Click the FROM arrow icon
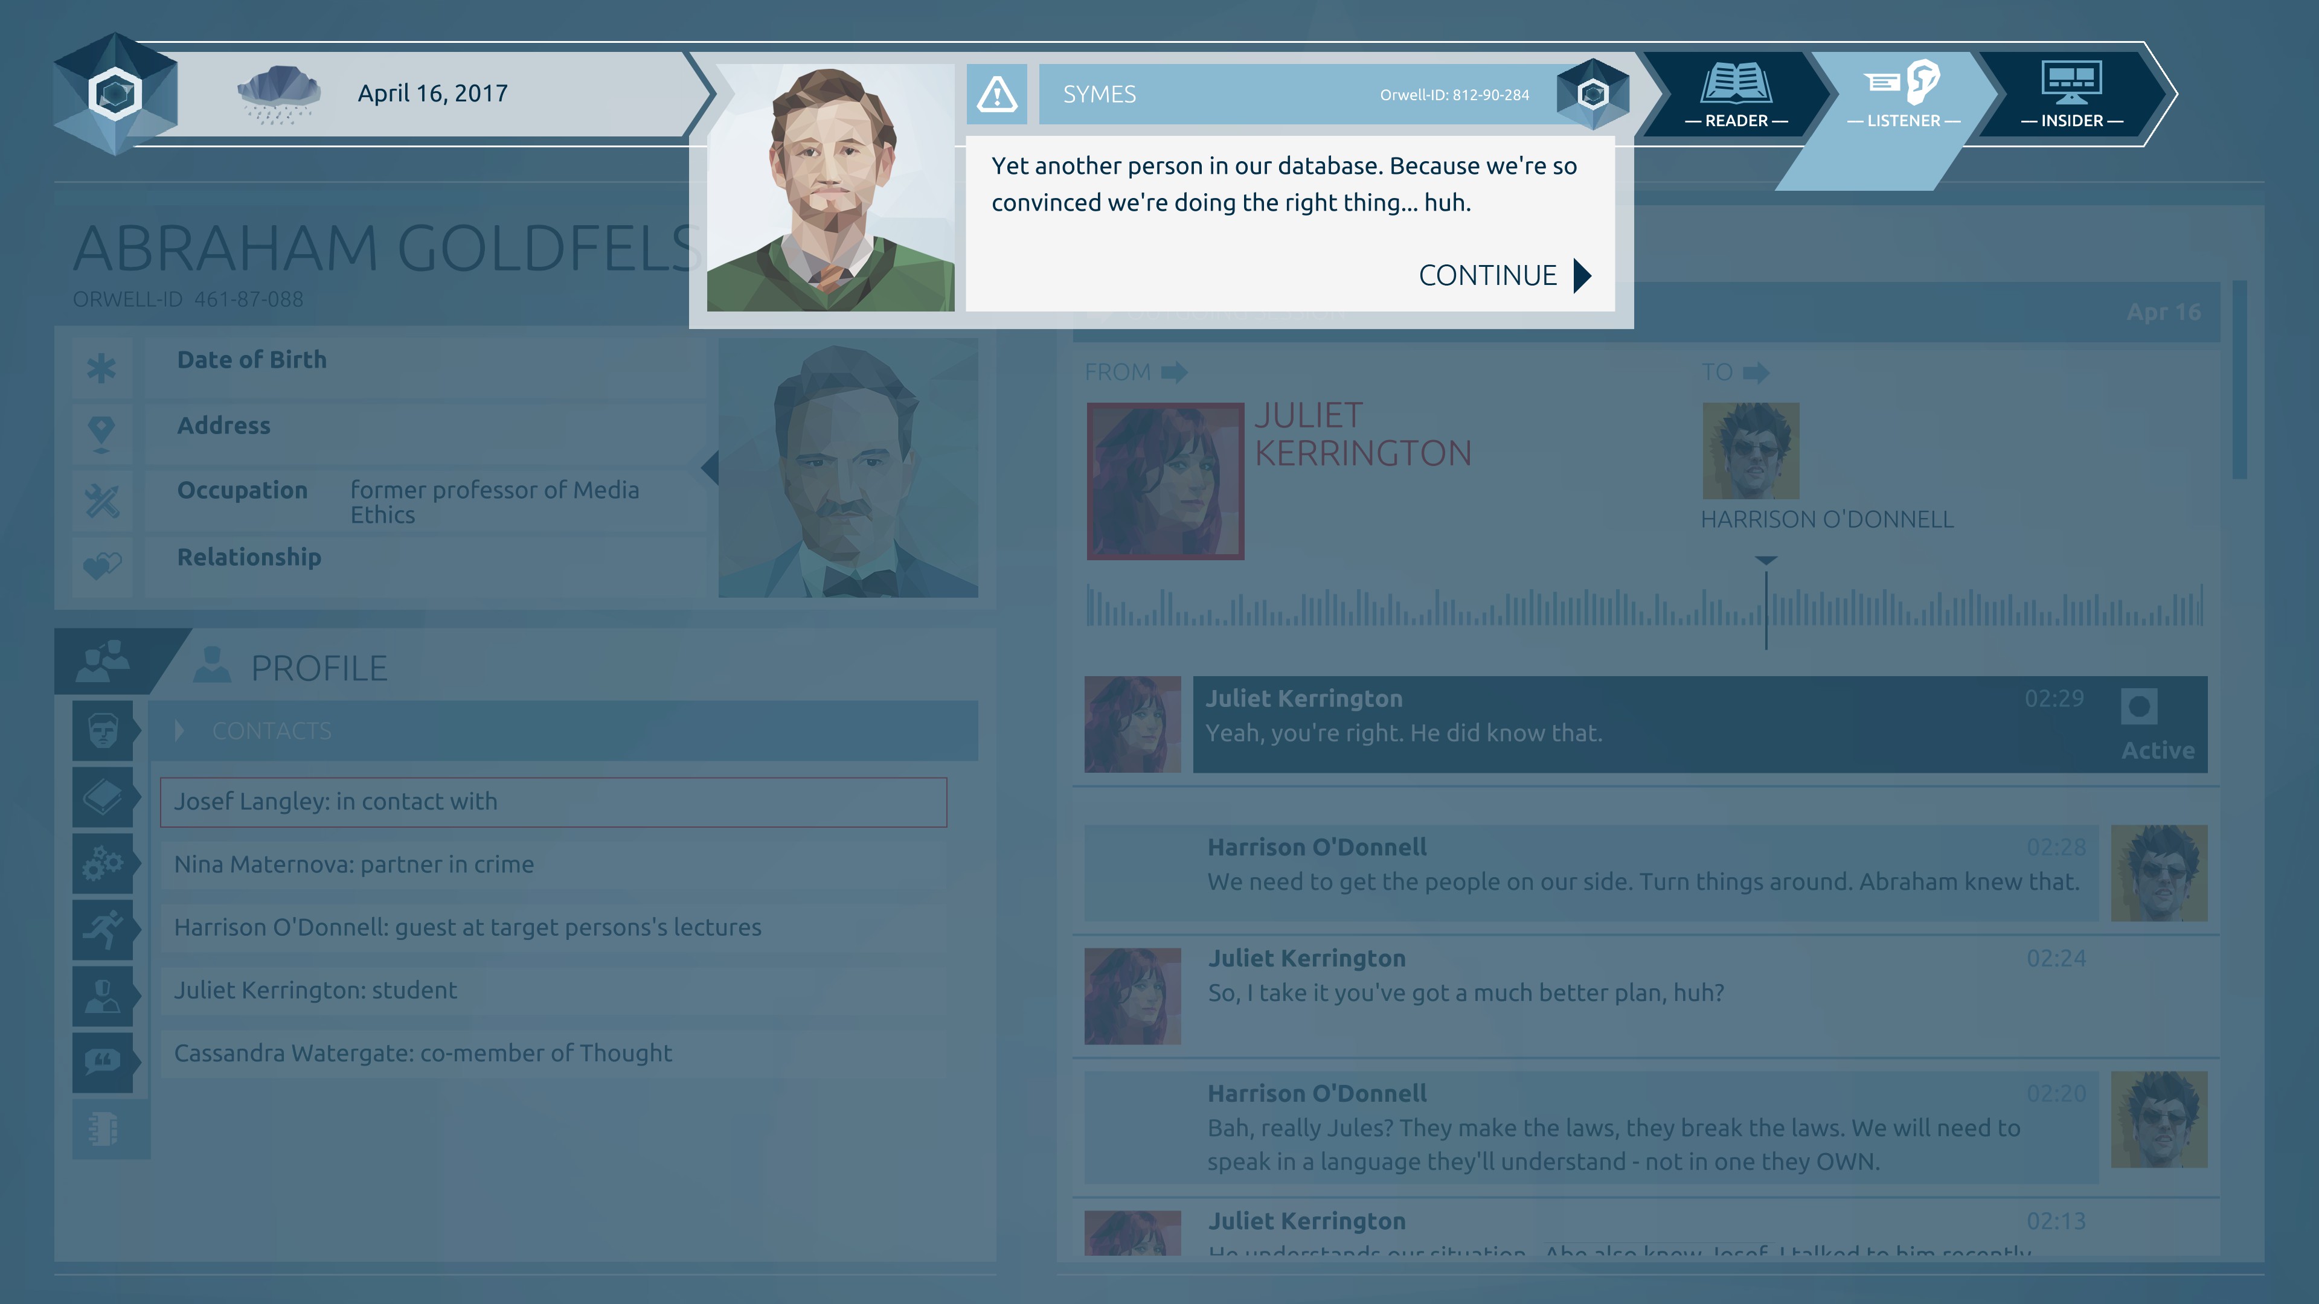 click(x=1174, y=372)
